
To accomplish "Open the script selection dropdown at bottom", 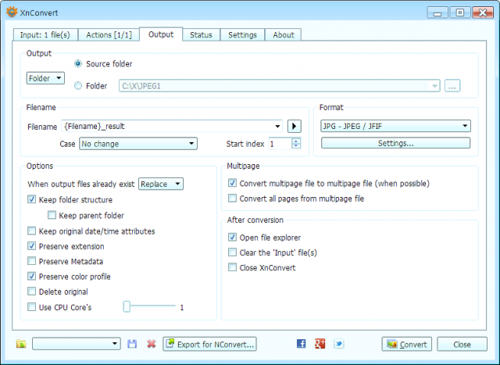I will (77, 344).
